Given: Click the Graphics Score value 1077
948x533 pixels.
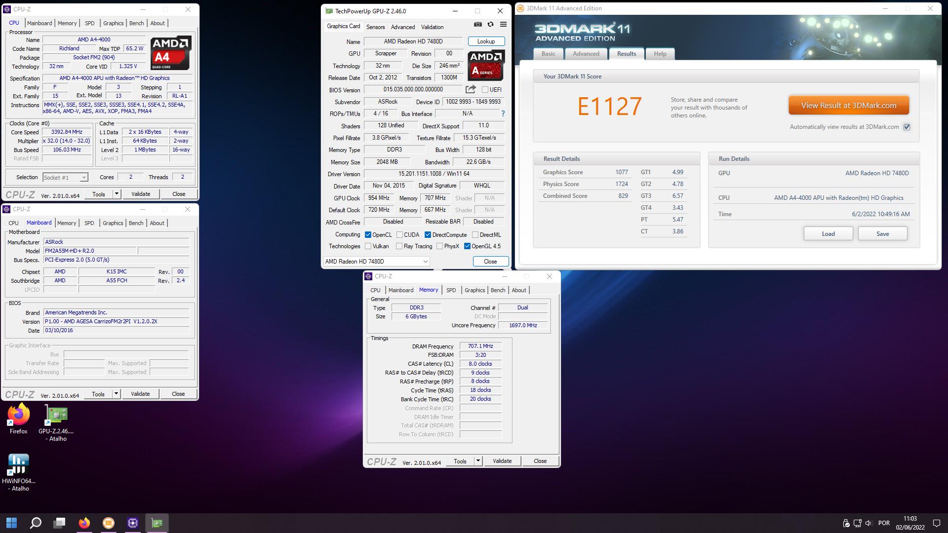Looking at the screenshot, I should point(621,172).
